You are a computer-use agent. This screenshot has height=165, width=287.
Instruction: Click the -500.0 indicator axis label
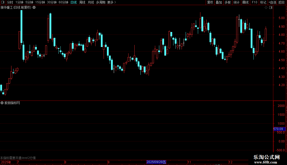pyautogui.click(x=280, y=150)
